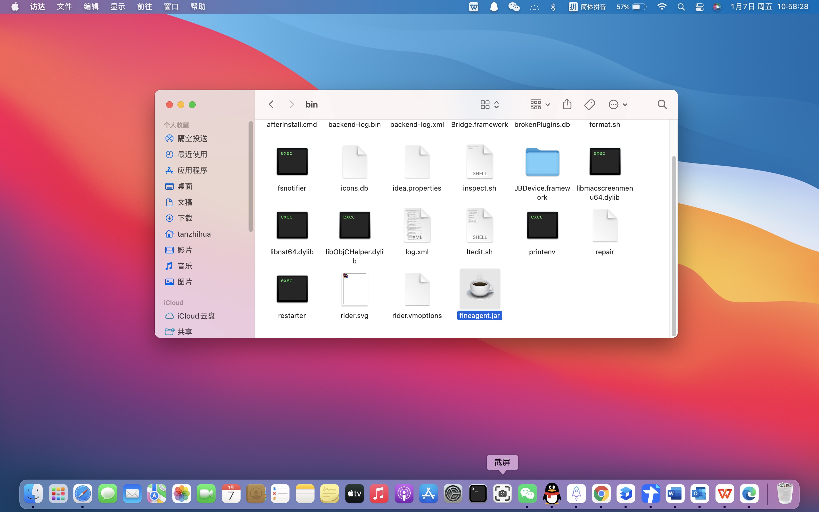Image resolution: width=819 pixels, height=512 pixels.
Task: Open the Terminal app in the Dock
Action: pos(477,494)
